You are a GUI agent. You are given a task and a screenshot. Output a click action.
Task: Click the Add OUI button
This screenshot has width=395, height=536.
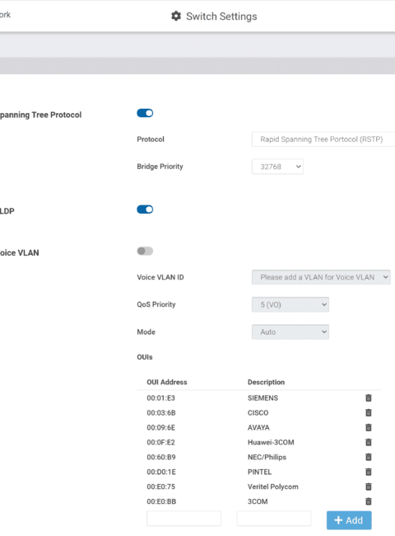[349, 520]
